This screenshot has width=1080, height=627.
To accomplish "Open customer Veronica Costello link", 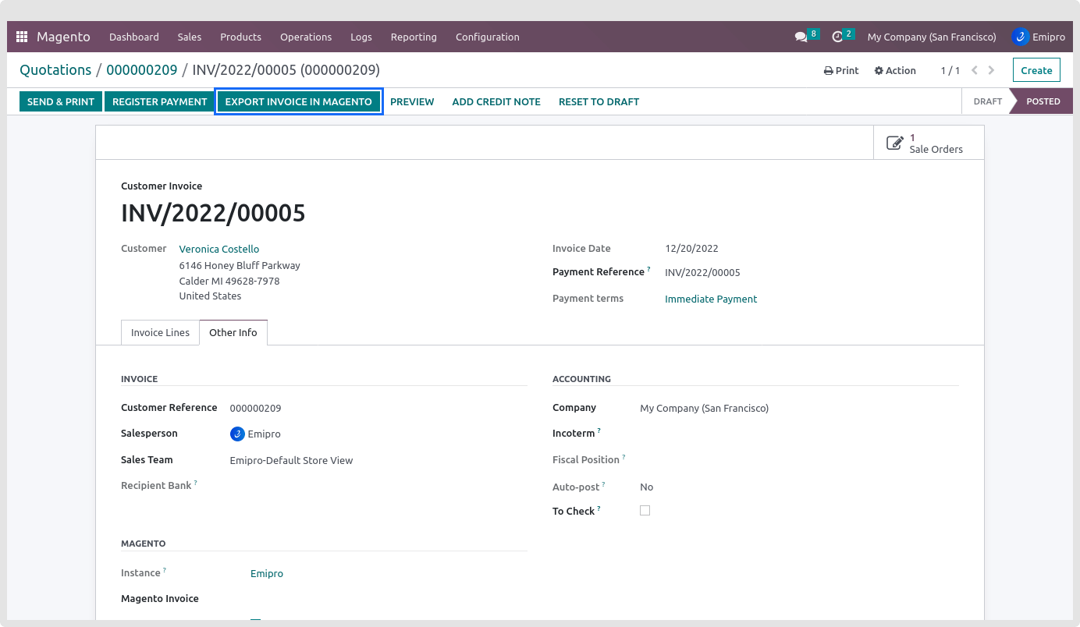I will (219, 249).
